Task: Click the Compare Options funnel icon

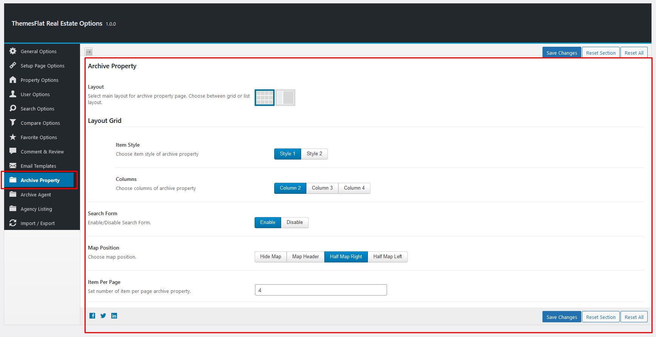Action: tap(13, 123)
